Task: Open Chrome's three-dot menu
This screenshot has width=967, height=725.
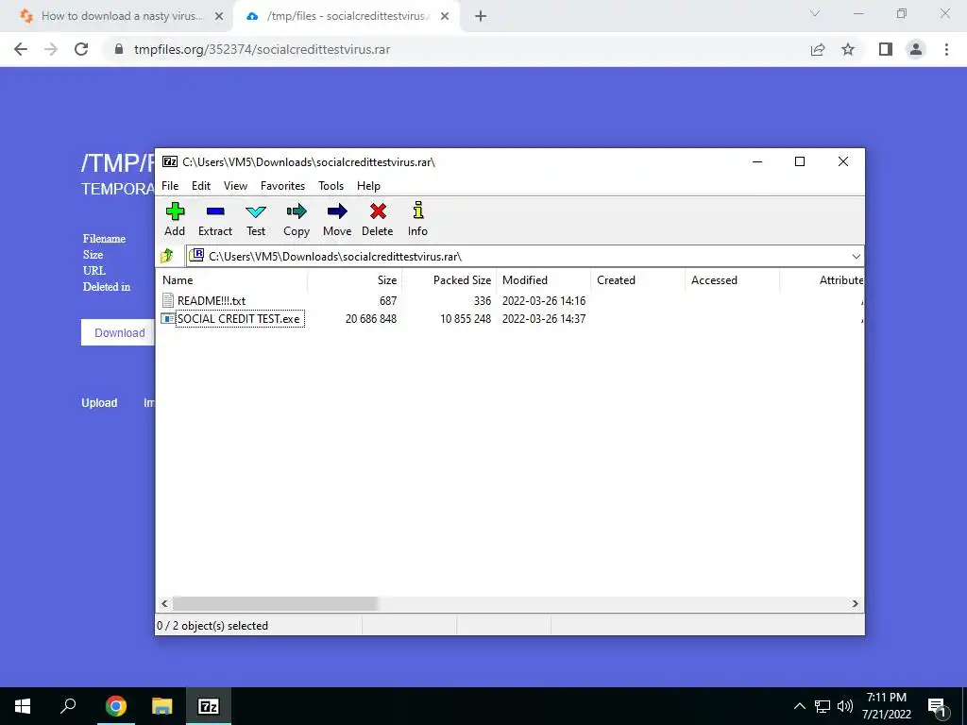Action: (x=946, y=49)
